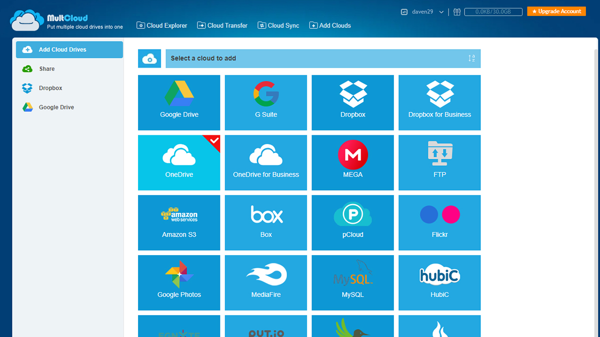Select the pCloud tile
The image size is (600, 337).
coord(352,223)
